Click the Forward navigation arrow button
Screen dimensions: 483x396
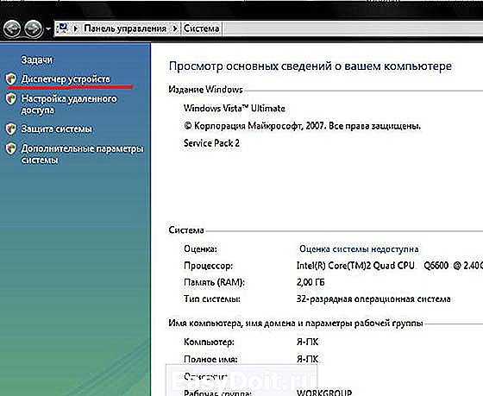tap(34, 29)
